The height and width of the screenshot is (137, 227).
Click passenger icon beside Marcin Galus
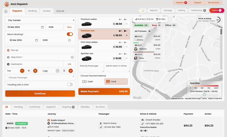coord(101,123)
